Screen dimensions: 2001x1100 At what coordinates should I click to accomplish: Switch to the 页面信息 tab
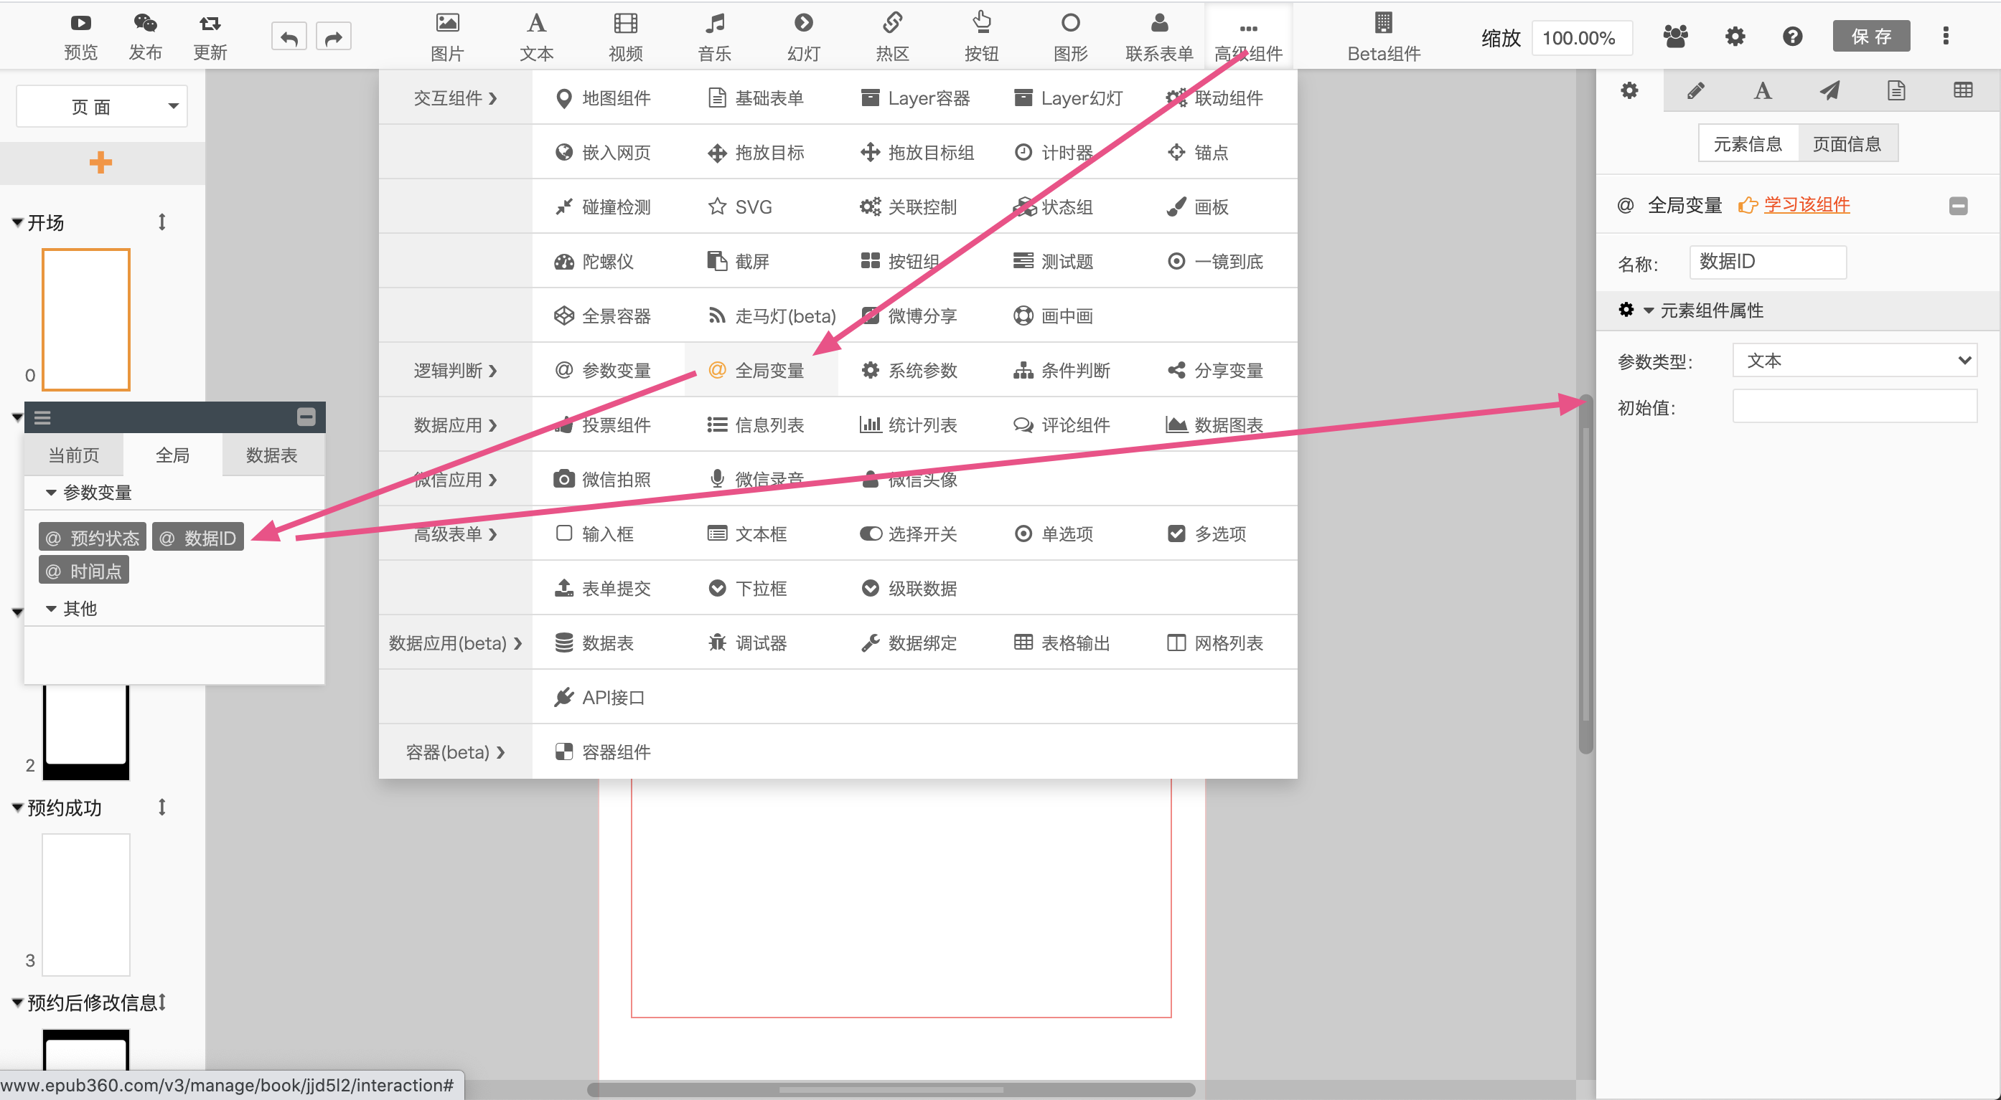[1847, 143]
